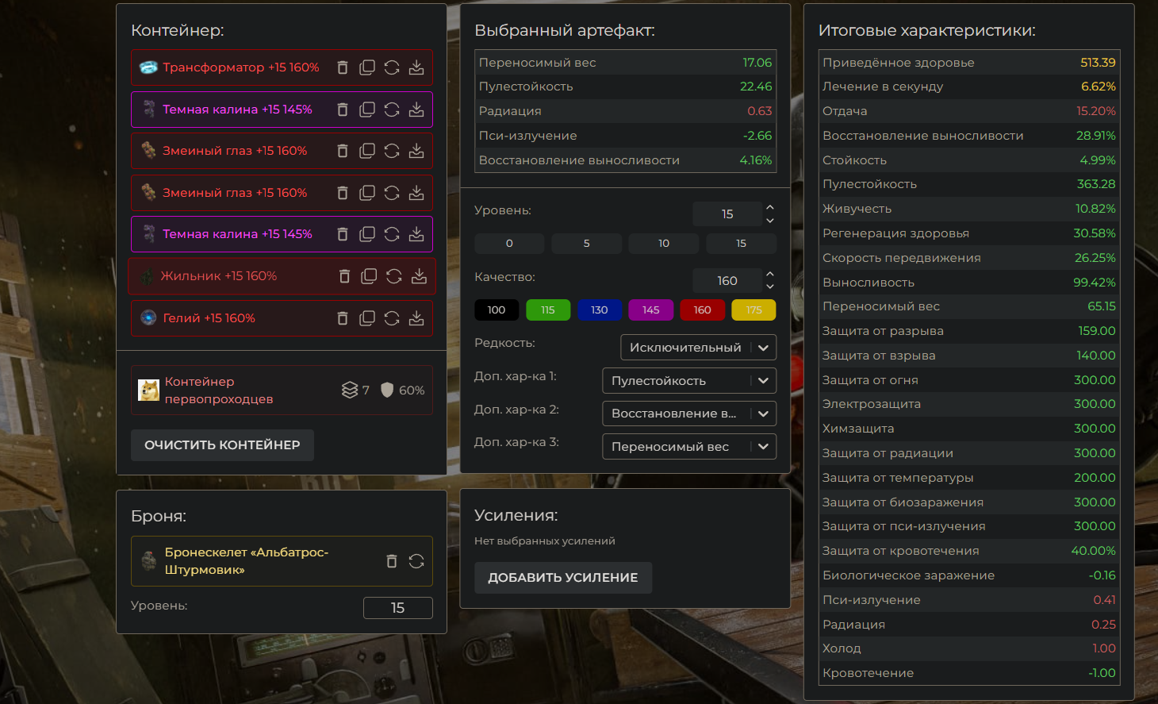Choose the purple 145 quality swatch
Image resolution: width=1158 pixels, height=704 pixels.
coord(651,310)
